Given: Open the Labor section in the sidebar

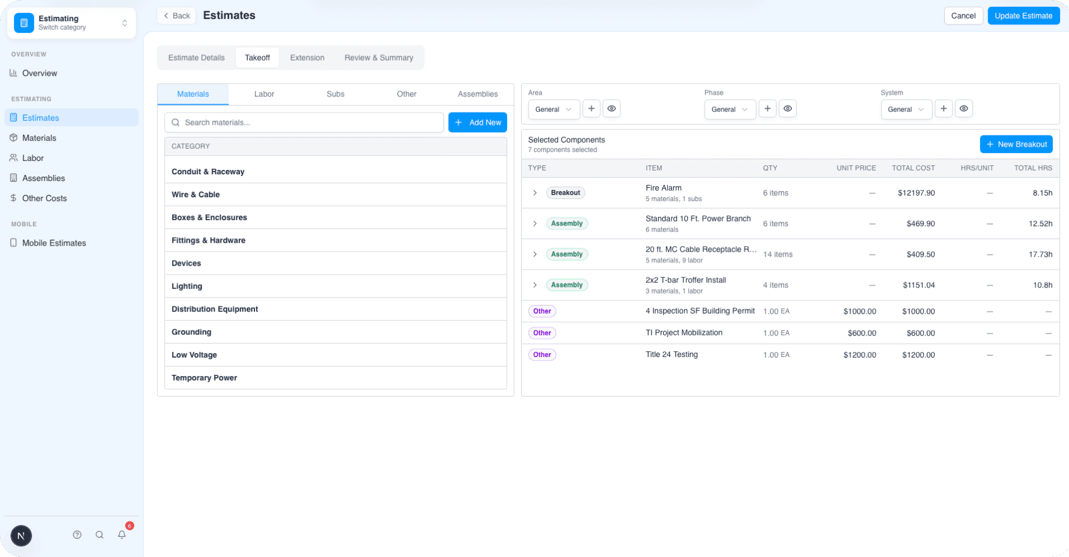Looking at the screenshot, I should (32, 158).
